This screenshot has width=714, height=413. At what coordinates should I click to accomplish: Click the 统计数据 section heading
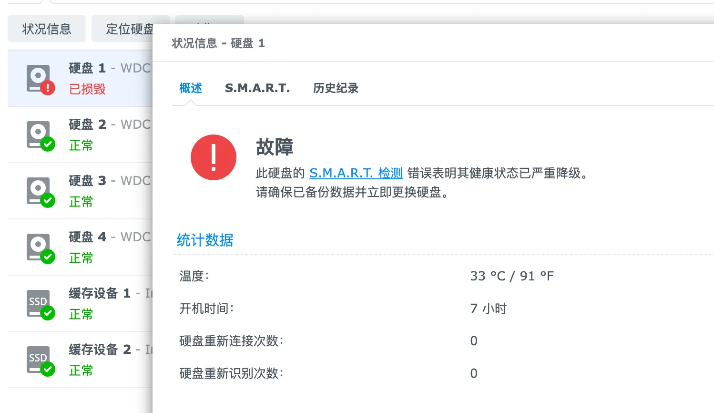pyautogui.click(x=205, y=240)
